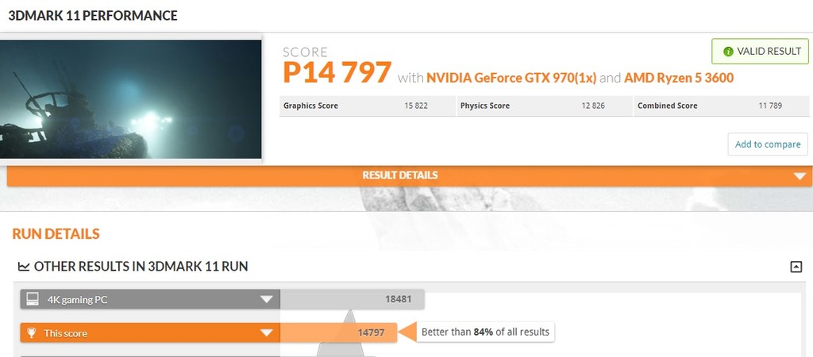Open the This score dropdown arrow
813x357 pixels.
[267, 333]
